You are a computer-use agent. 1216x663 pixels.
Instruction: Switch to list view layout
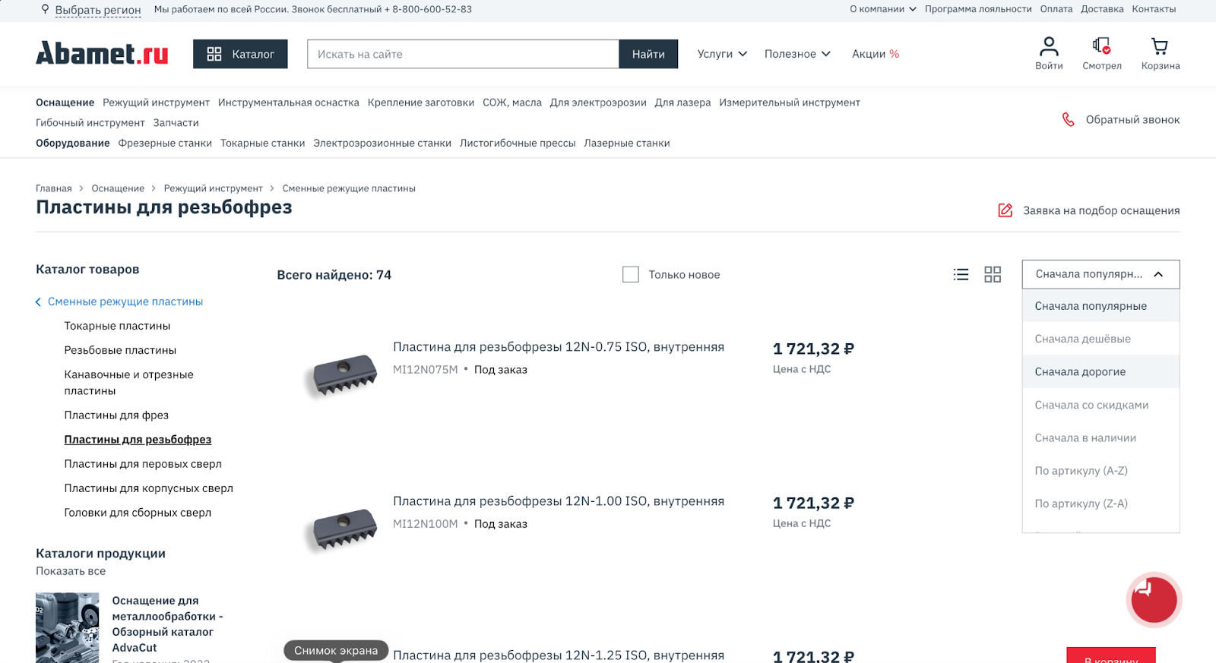click(x=961, y=275)
